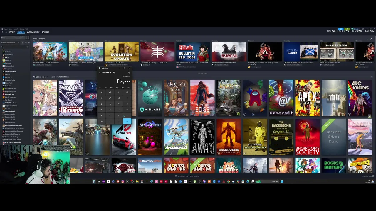Image resolution: width=376 pixels, height=211 pixels.
Task: Select the Backseat Drivers Demo tile
Action: tap(333, 137)
